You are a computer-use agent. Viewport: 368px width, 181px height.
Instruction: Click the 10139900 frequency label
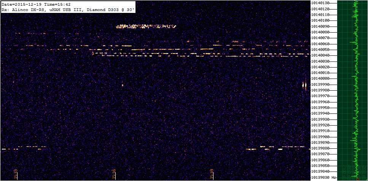coord(321,137)
